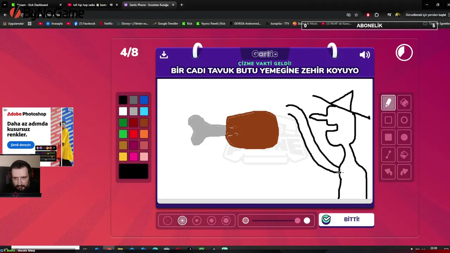Open the Google Trendler bookmark
Viewport: 450px width, 253px height.
(x=165, y=24)
